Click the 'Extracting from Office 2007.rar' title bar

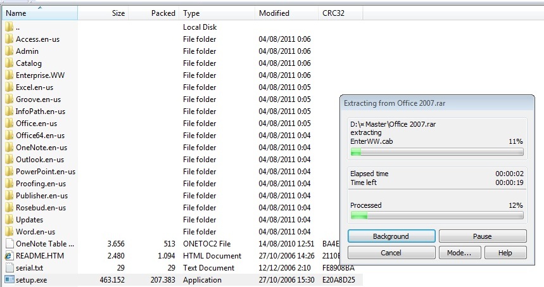(x=437, y=103)
